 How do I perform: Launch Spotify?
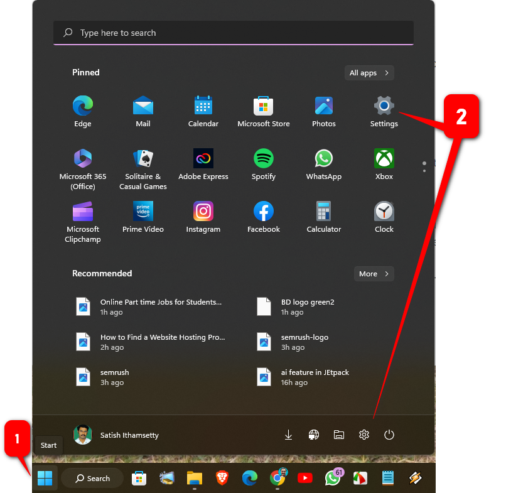263,165
